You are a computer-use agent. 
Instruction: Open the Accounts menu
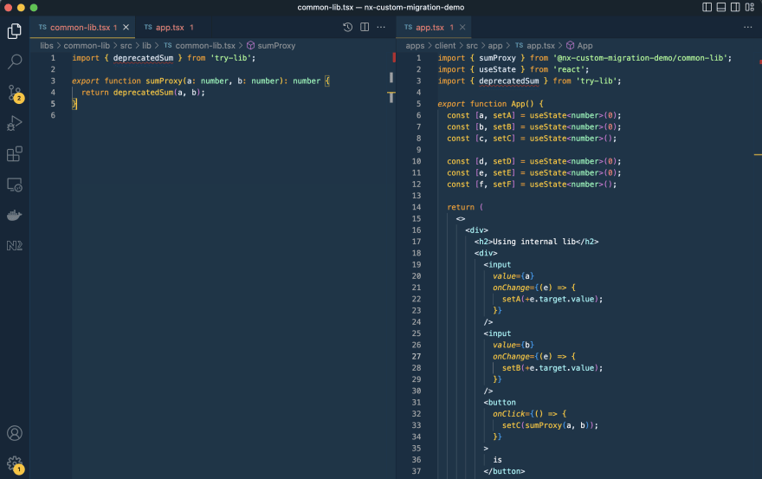coord(15,433)
